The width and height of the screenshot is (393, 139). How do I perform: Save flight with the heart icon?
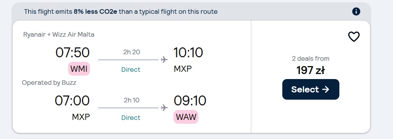pyautogui.click(x=354, y=37)
